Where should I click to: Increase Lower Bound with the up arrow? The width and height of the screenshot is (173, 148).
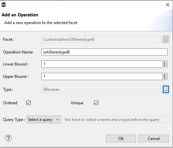click(x=165, y=63)
